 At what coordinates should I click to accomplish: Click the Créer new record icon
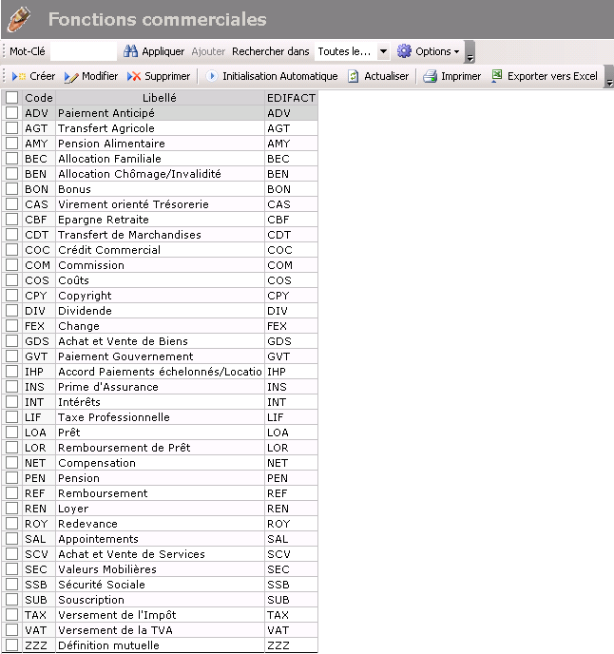[19, 76]
